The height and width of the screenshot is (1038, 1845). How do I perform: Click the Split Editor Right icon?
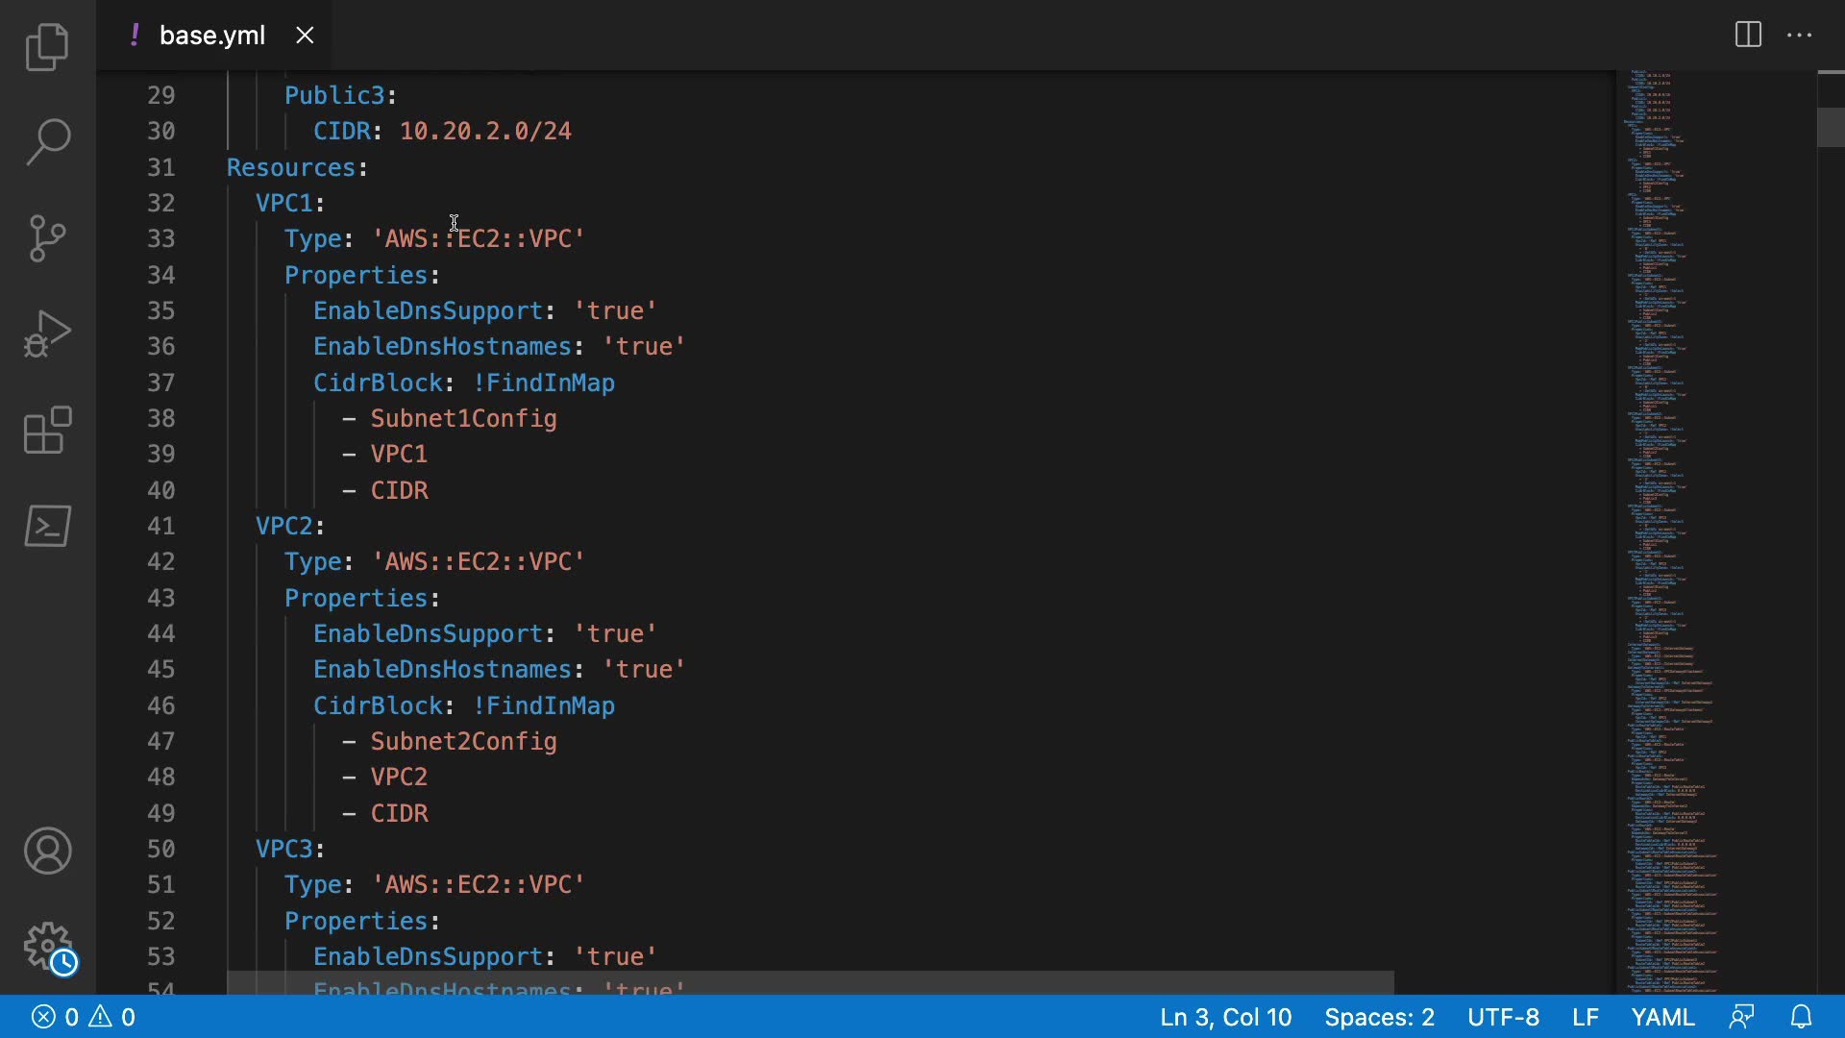coord(1748,36)
